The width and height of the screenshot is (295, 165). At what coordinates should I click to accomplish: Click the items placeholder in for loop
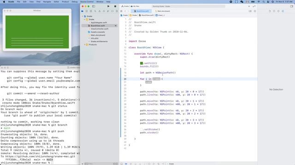point(156,79)
